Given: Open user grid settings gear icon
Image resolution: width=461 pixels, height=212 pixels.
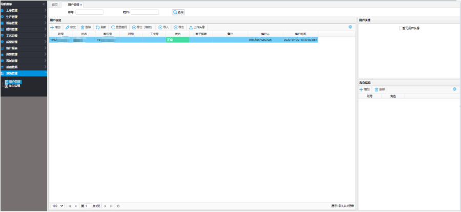Looking at the screenshot, I should 350,27.
